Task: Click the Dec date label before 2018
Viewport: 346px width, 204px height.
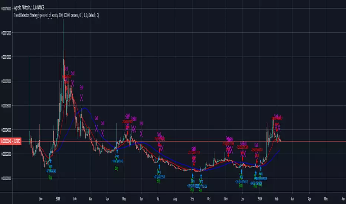Action: pos(40,199)
